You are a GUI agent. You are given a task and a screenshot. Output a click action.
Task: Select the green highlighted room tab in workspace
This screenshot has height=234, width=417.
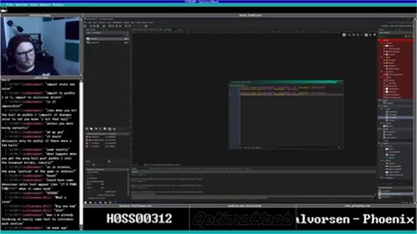pos(169,30)
